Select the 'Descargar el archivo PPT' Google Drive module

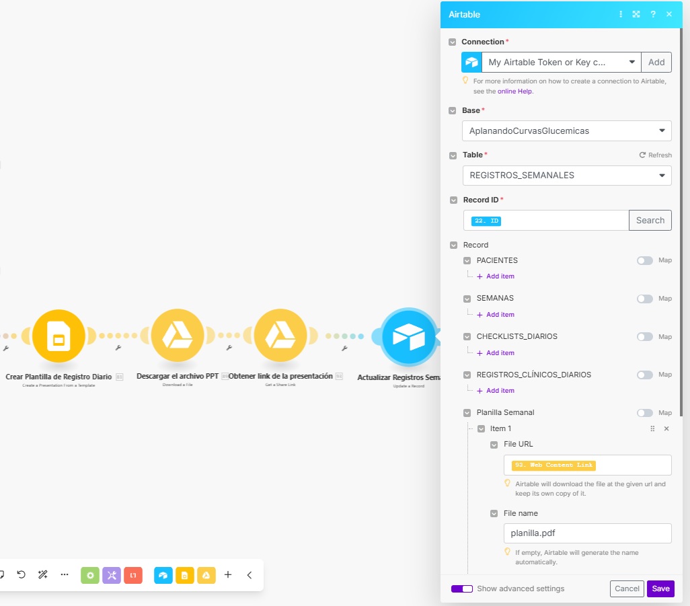[x=178, y=336]
